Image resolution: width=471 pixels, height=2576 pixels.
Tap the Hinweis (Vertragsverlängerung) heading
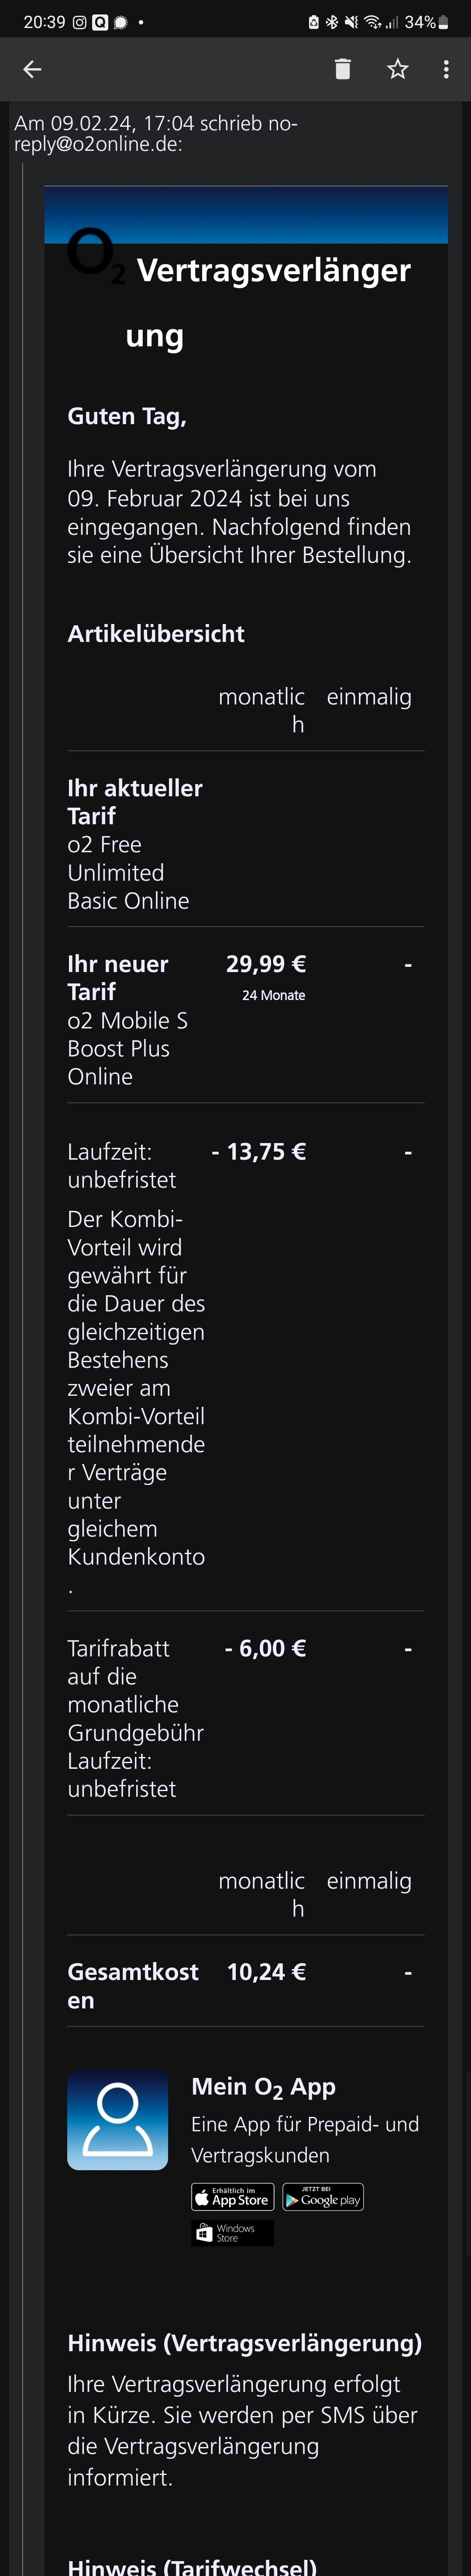244,2343
